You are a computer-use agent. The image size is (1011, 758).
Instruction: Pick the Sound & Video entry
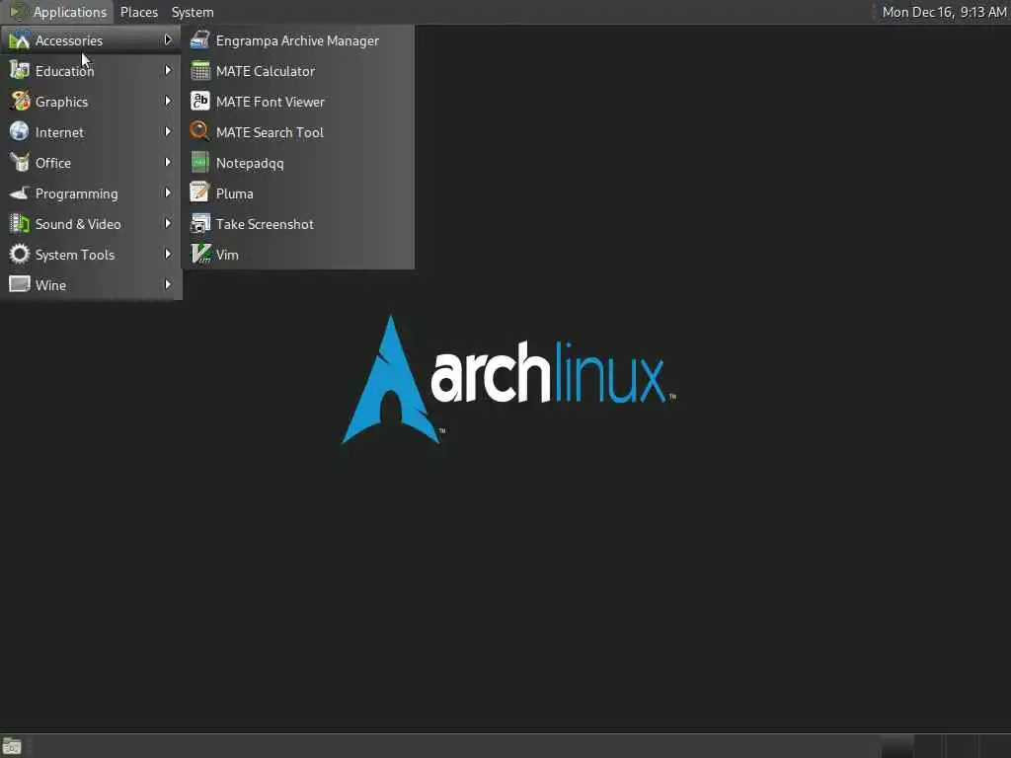[x=91, y=224]
